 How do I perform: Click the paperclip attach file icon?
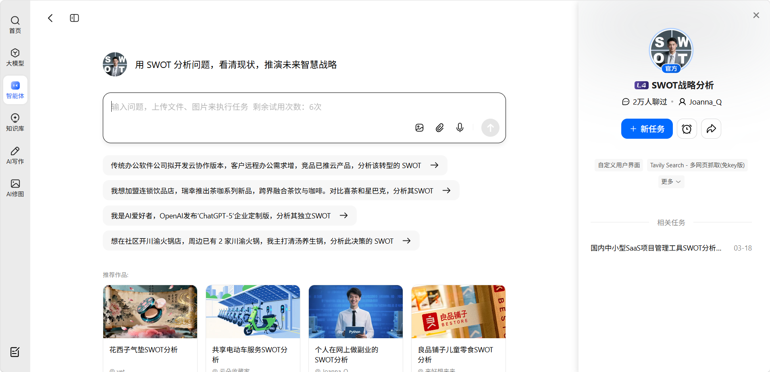tap(439, 128)
